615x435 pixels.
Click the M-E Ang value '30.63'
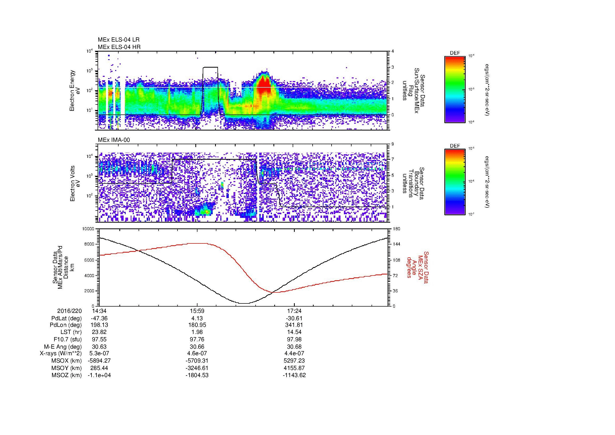(x=99, y=347)
